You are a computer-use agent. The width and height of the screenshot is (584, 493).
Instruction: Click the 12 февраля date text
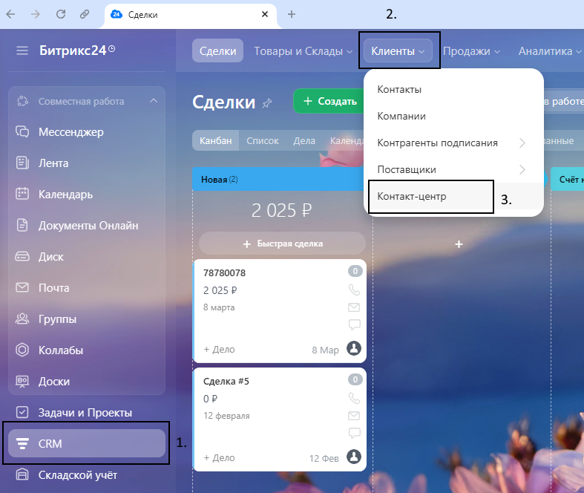[226, 416]
